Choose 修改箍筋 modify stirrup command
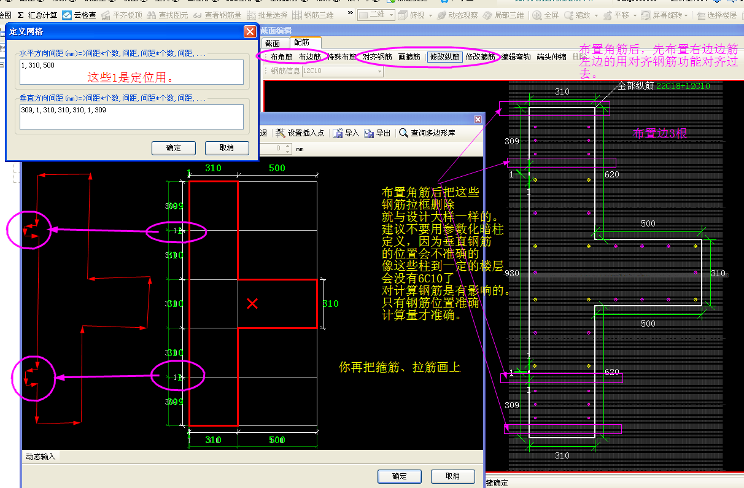 (x=481, y=57)
